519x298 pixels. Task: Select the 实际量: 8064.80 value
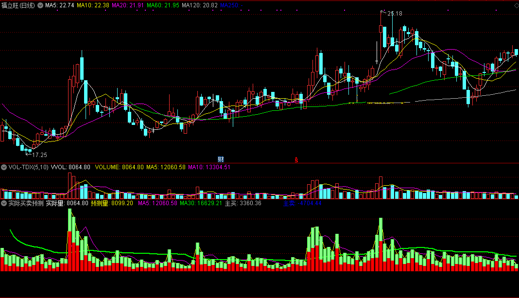[x=67, y=203]
